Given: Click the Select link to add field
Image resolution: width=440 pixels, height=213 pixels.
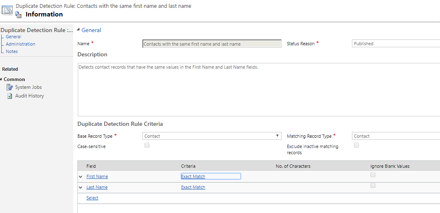Looking at the screenshot, I should click(x=92, y=198).
